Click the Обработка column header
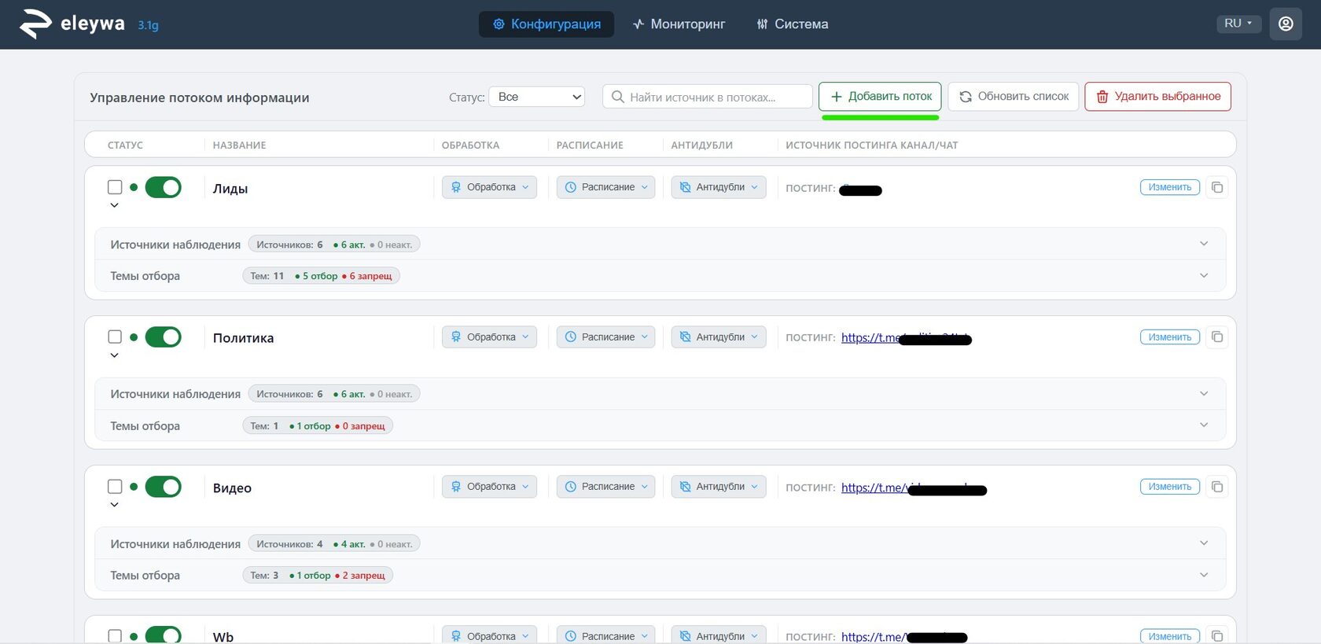Image resolution: width=1321 pixels, height=644 pixels. [470, 145]
